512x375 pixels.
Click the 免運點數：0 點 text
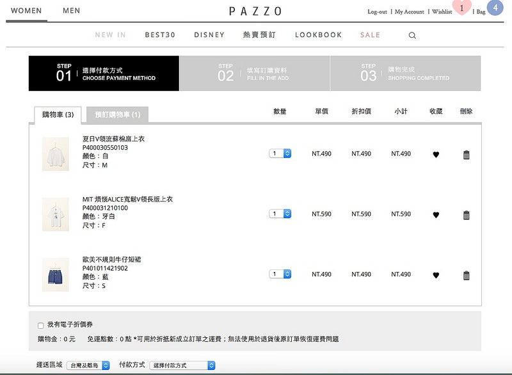click(x=109, y=339)
